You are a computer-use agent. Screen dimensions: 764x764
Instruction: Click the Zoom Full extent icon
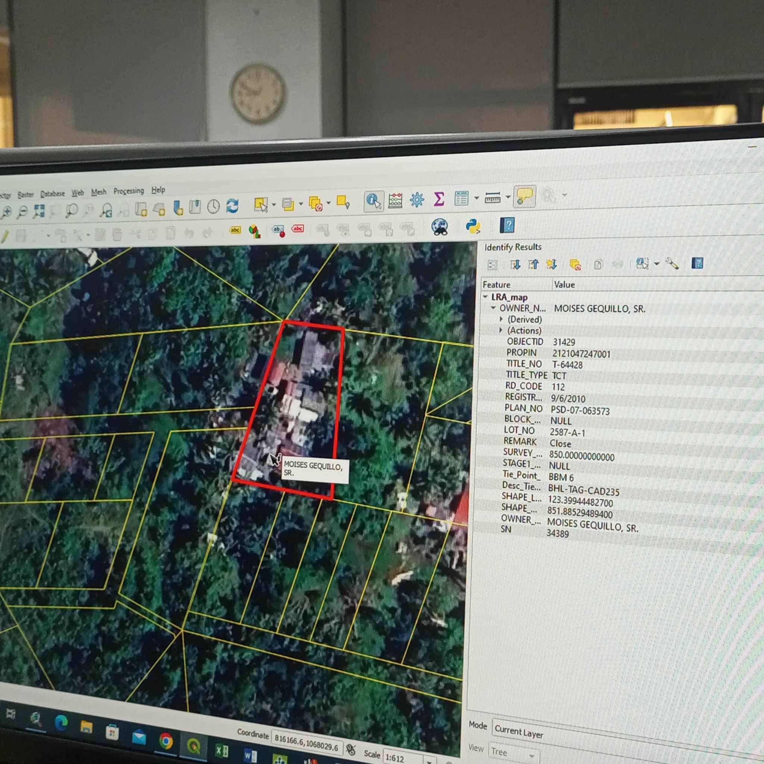point(39,212)
